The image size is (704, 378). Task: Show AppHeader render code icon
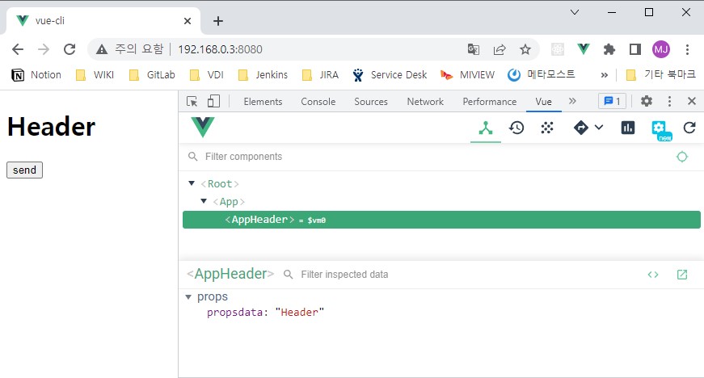click(653, 275)
